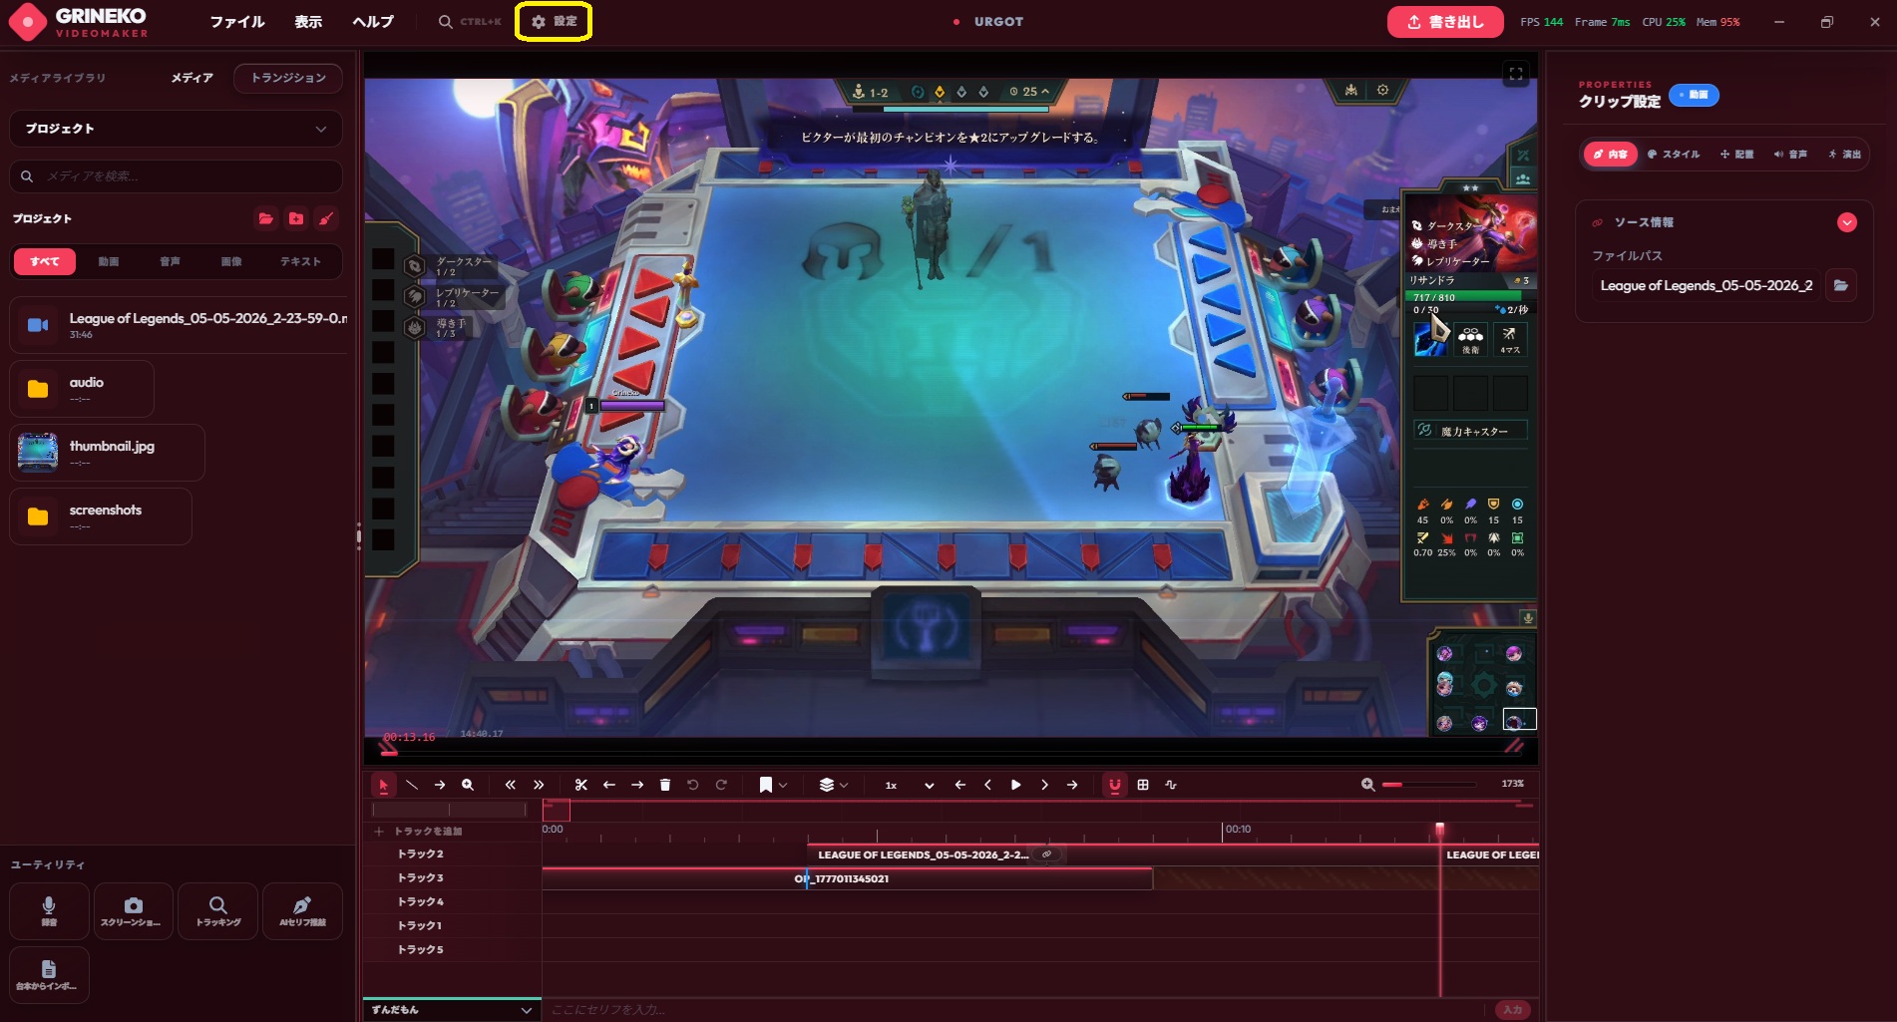This screenshot has height=1022, width=1897.
Task: Open the camera screenshot utility
Action: click(x=133, y=911)
